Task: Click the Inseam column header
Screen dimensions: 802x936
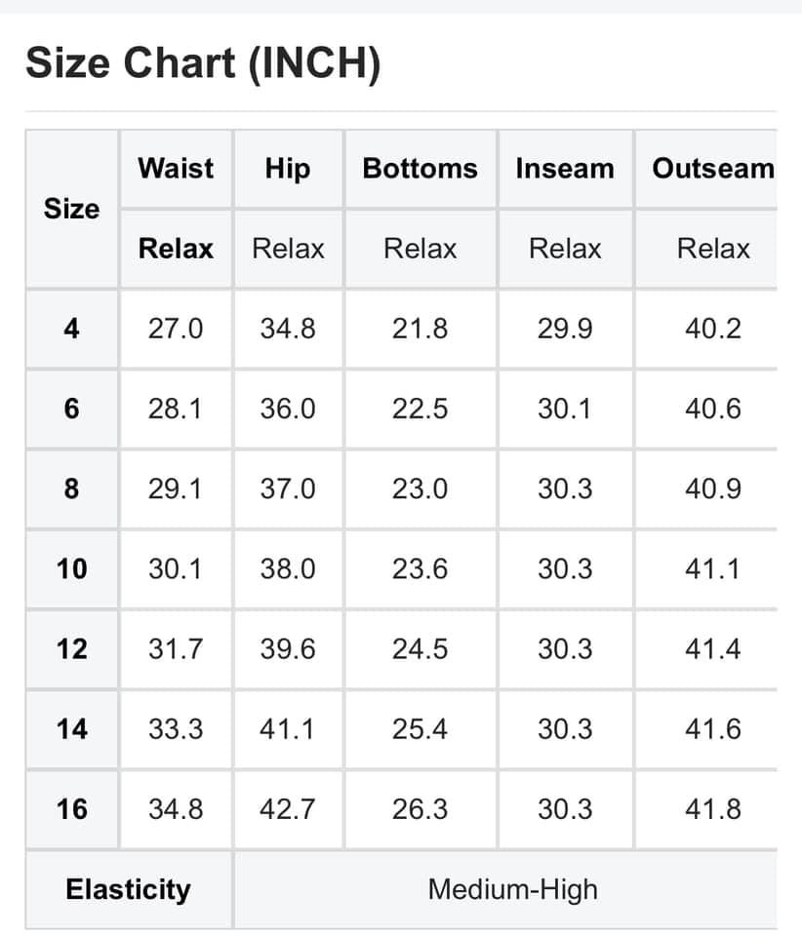Action: click(565, 168)
